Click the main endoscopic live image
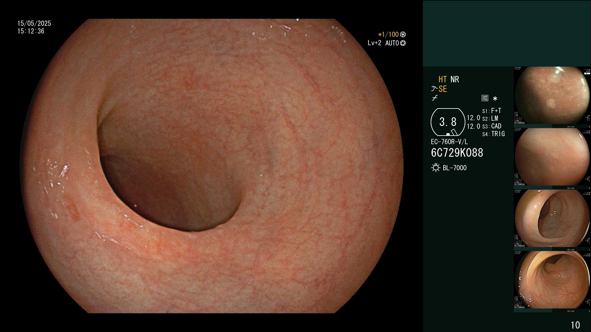 212,166
